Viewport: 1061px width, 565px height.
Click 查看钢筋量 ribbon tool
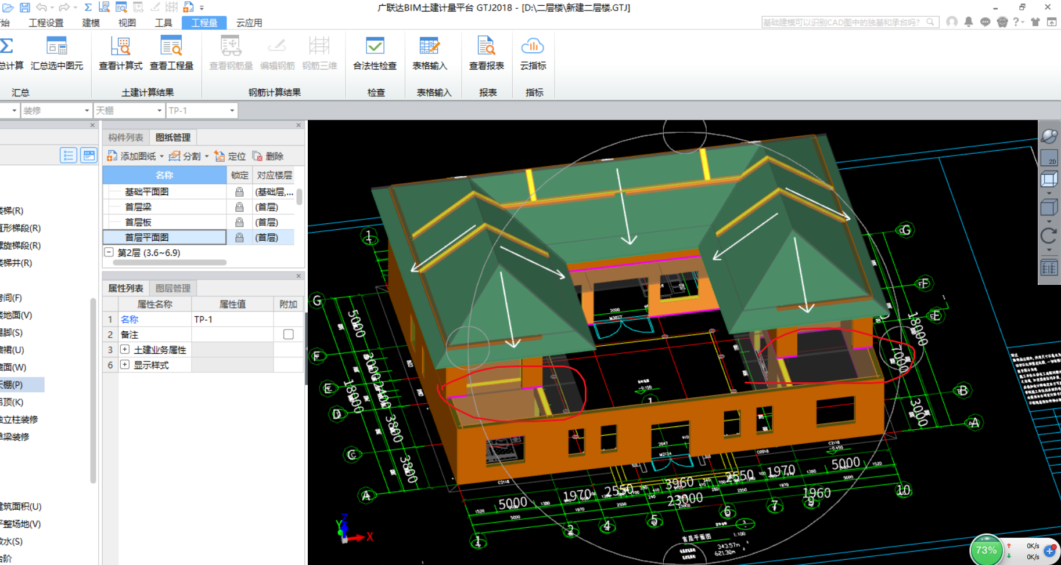click(231, 53)
